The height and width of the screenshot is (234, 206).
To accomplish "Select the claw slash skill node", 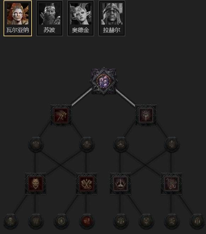I will coord(61,115).
